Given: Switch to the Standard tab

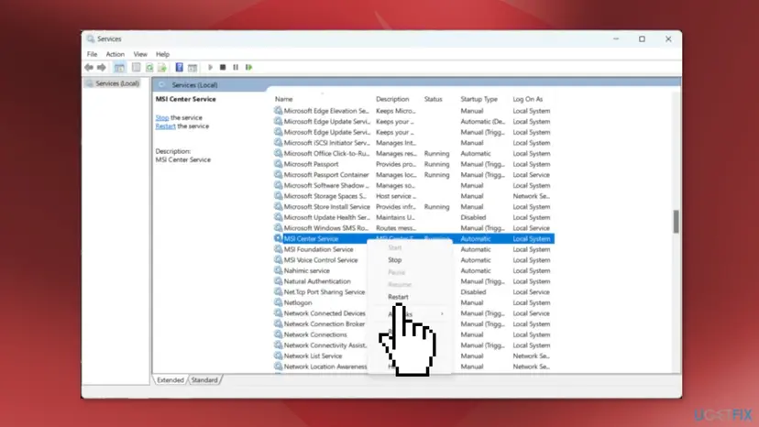Looking at the screenshot, I should pos(204,380).
